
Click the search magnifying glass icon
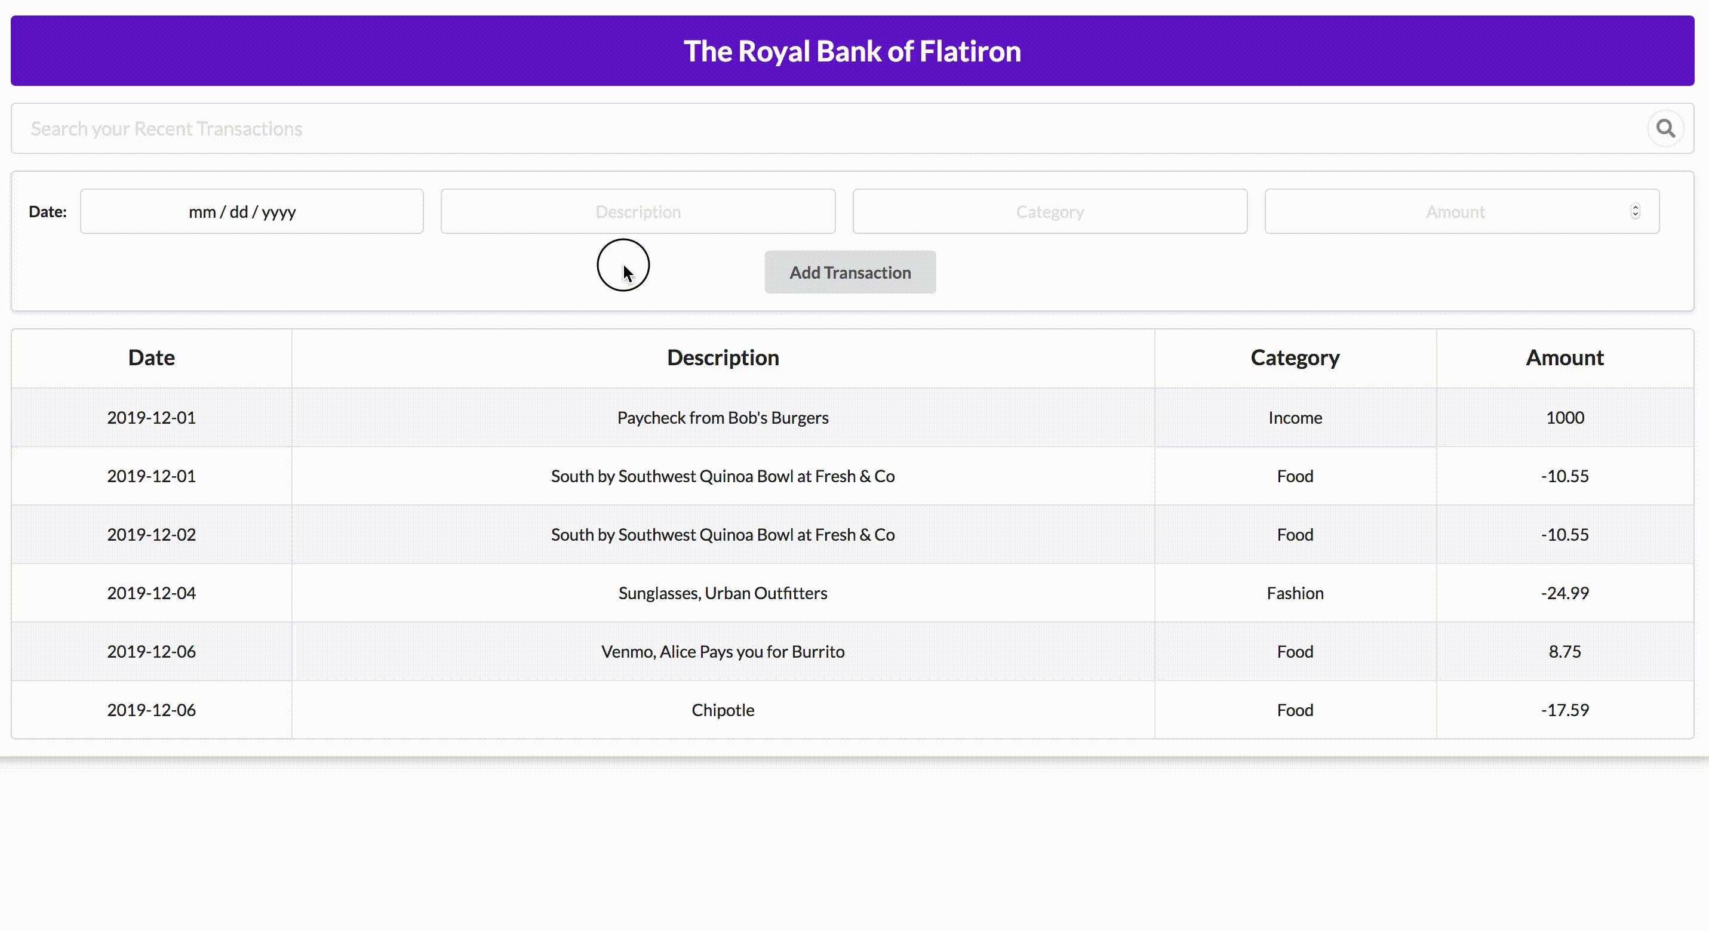coord(1665,128)
